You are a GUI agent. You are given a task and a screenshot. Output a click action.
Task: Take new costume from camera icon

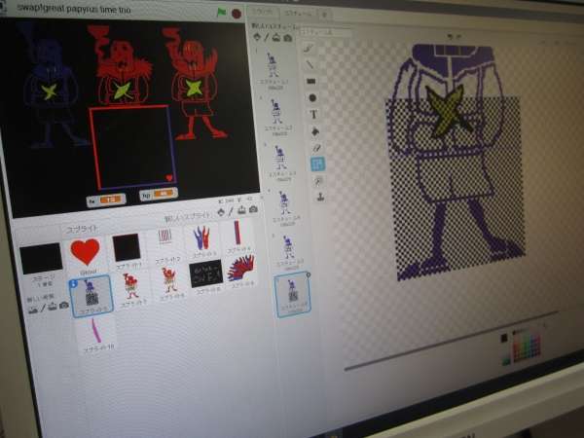pos(287,38)
